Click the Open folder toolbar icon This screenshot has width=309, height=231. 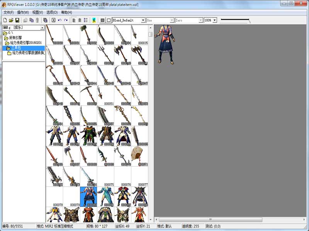[11, 20]
